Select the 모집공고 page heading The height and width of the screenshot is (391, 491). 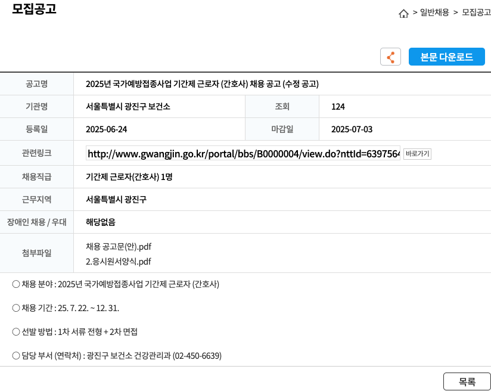click(x=34, y=9)
